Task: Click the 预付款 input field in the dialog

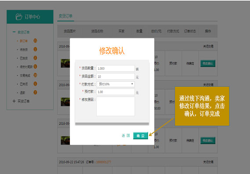Action: [x=116, y=92]
